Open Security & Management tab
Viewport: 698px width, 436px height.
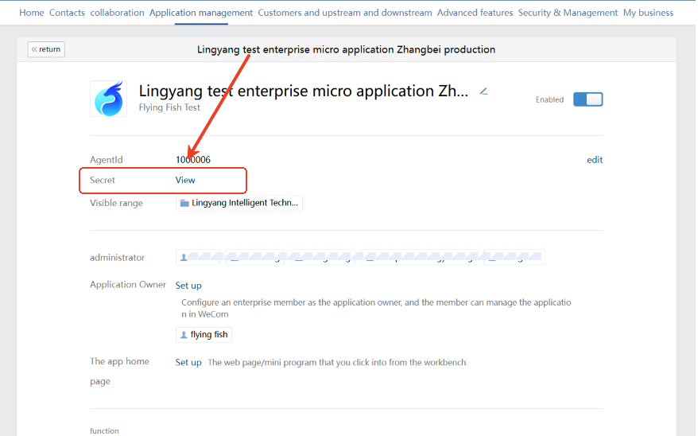point(568,13)
